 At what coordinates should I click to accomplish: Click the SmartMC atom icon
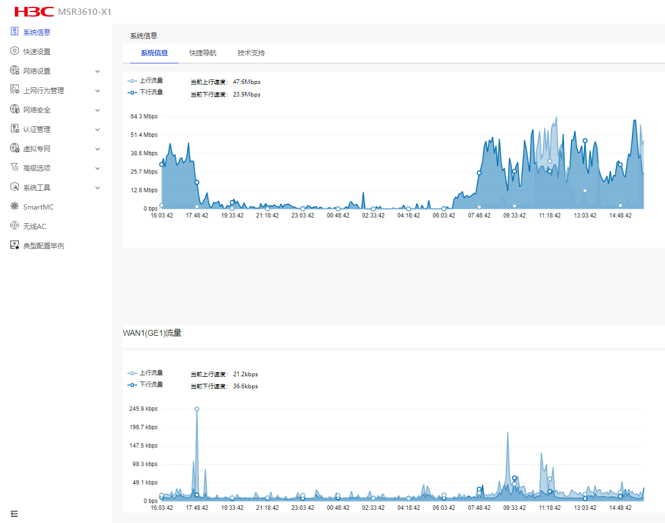14,206
